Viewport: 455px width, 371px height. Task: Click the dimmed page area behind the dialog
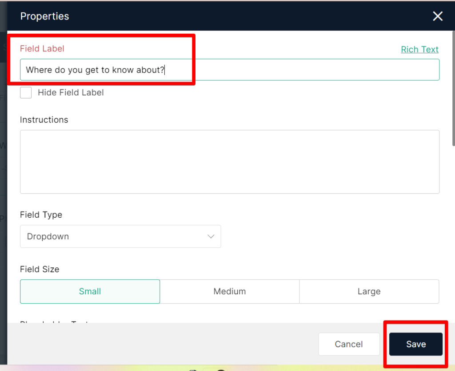coord(4,177)
